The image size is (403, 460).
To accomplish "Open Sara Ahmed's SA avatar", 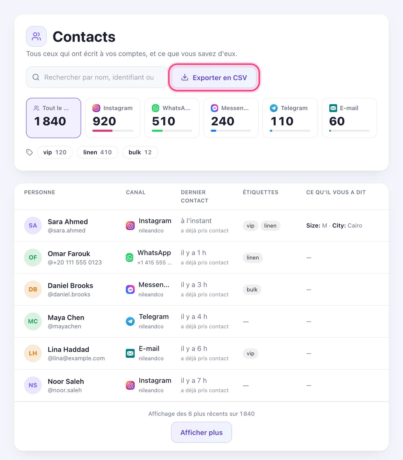I will [33, 226].
